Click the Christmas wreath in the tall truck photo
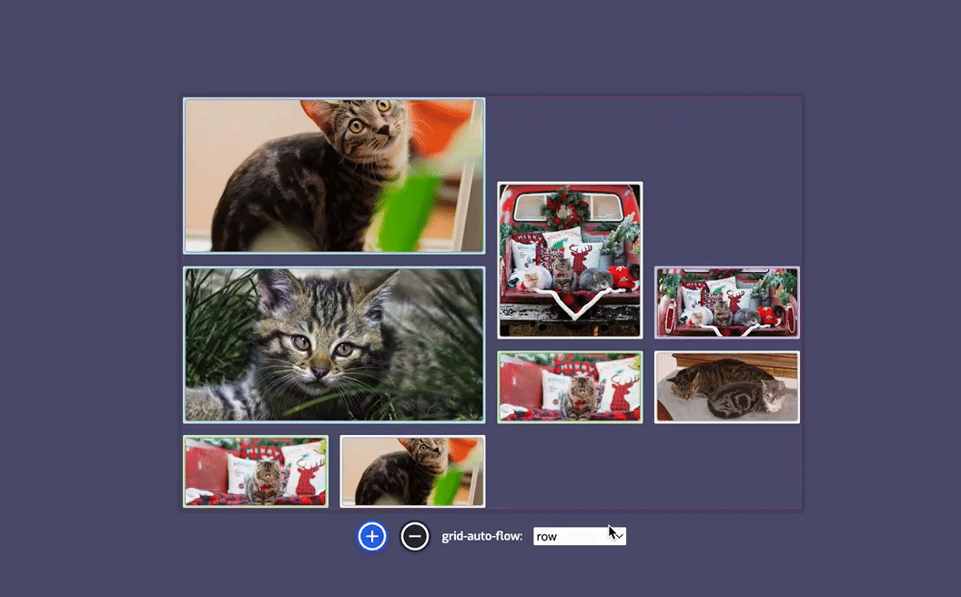Viewport: 961px width, 597px height. pyautogui.click(x=564, y=207)
